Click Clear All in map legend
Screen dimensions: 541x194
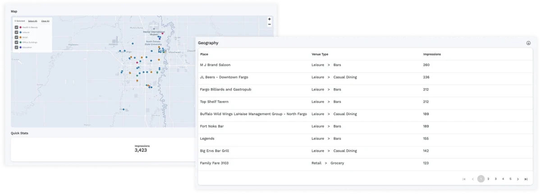coord(45,21)
